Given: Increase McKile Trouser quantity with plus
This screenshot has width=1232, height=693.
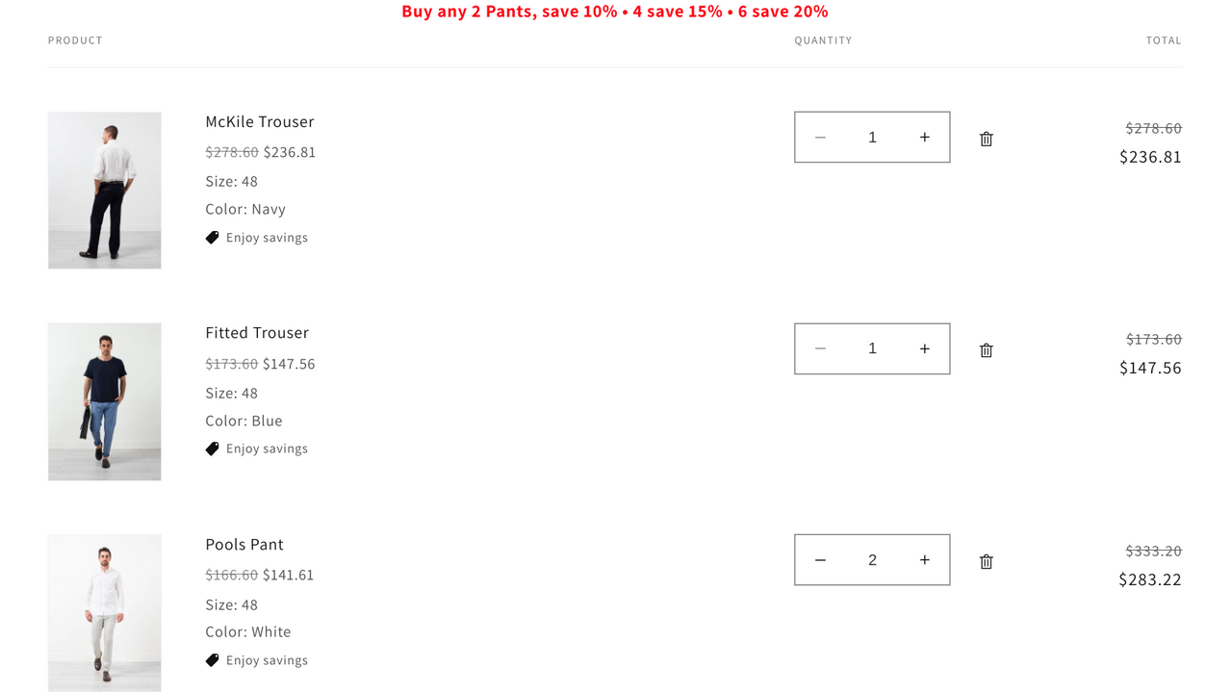Looking at the screenshot, I should click(x=924, y=138).
